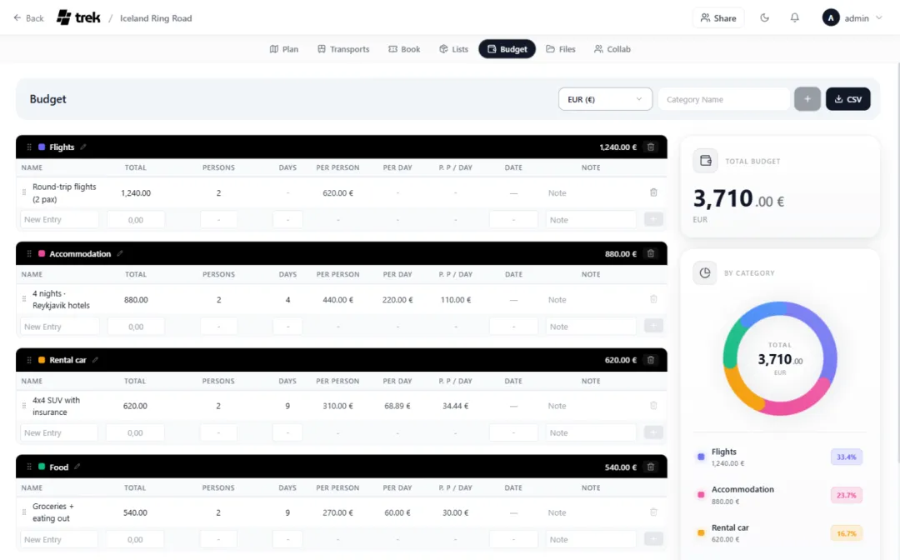Viewport: 900px width, 560px height.
Task: Click the donut chart total
Action: (779, 359)
